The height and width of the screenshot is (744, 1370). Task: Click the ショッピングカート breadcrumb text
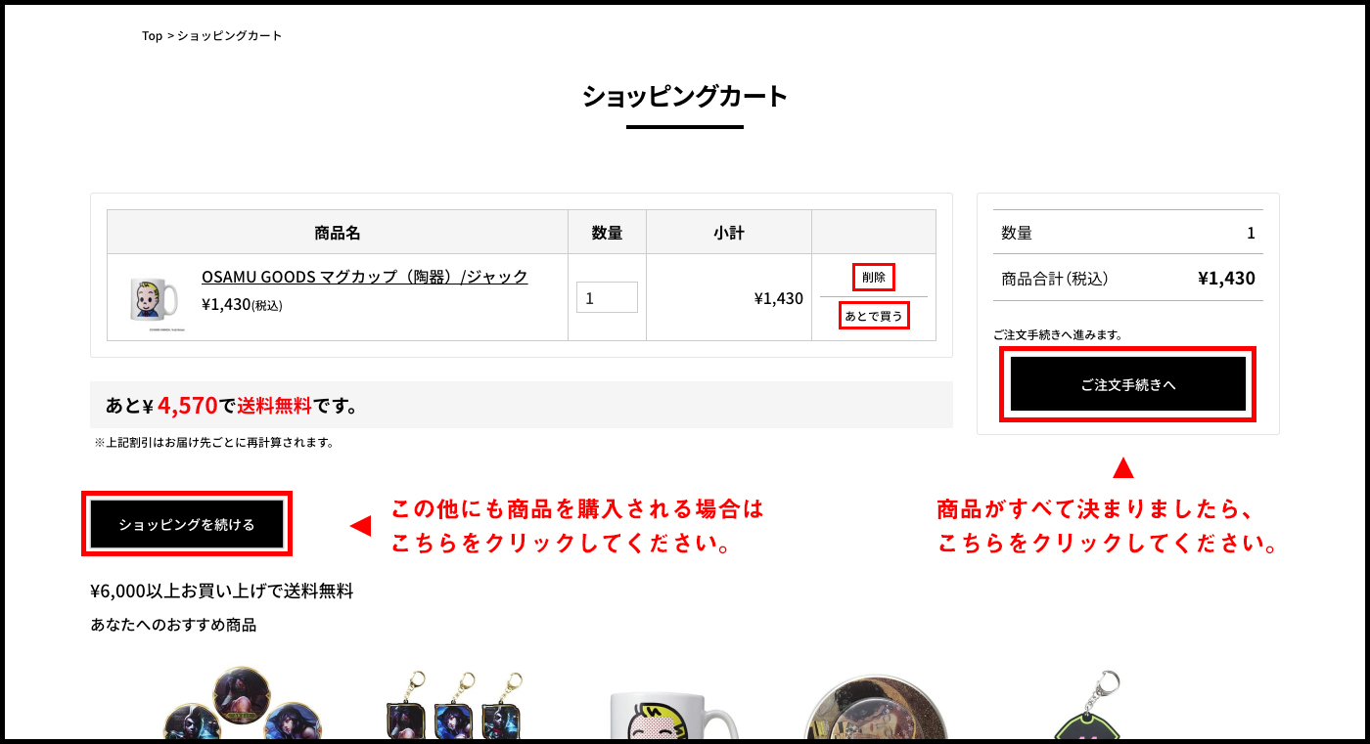229,36
